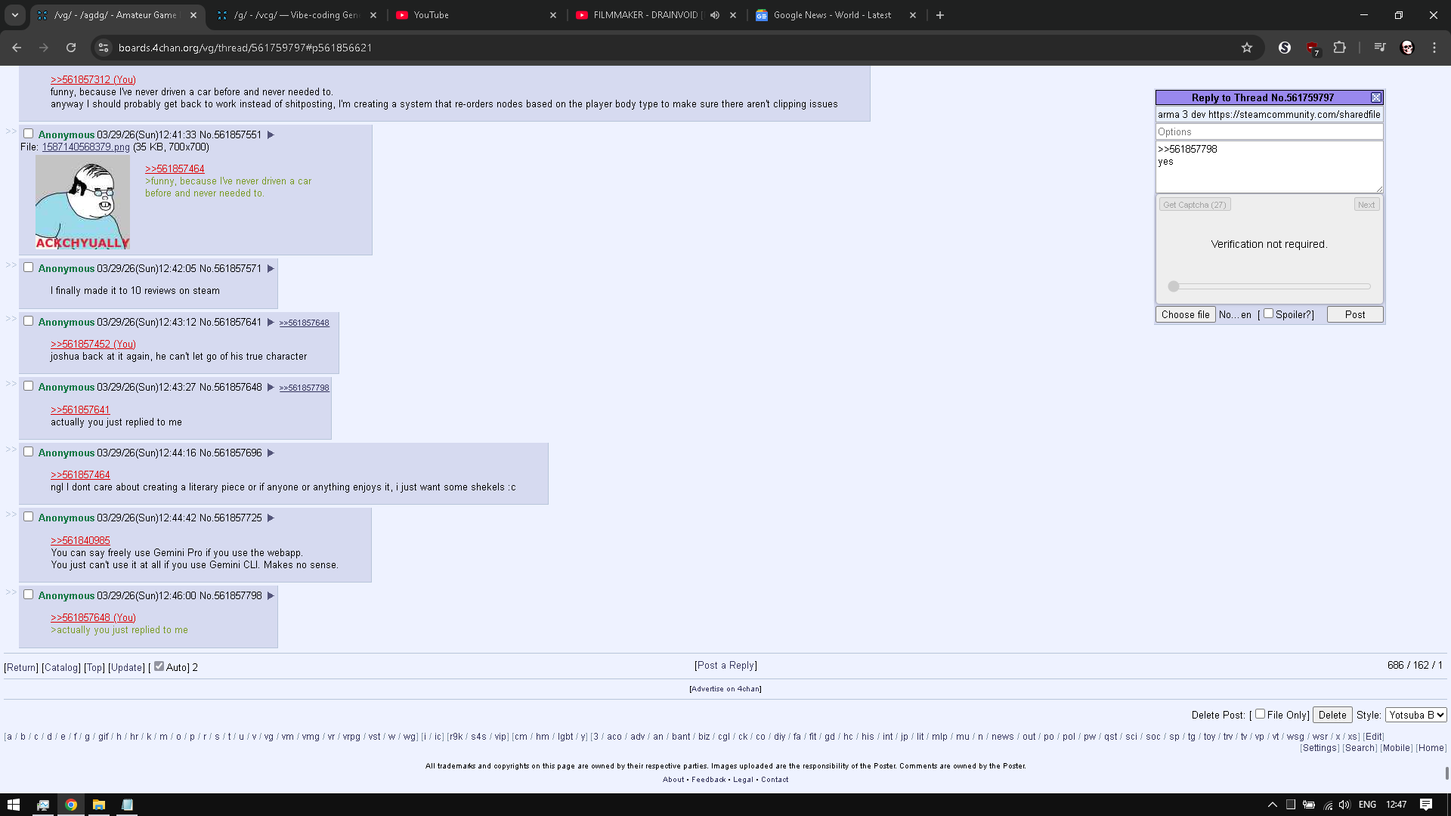Bookmark this page with the star icon
The height and width of the screenshot is (816, 1451).
(1247, 48)
